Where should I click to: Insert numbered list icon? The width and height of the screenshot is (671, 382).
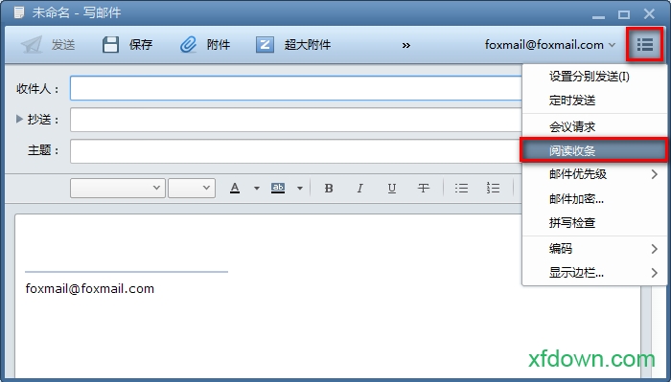coord(493,188)
